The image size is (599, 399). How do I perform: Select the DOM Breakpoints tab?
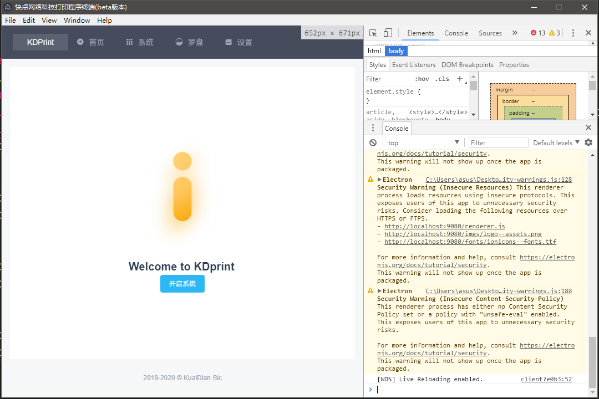coord(467,64)
